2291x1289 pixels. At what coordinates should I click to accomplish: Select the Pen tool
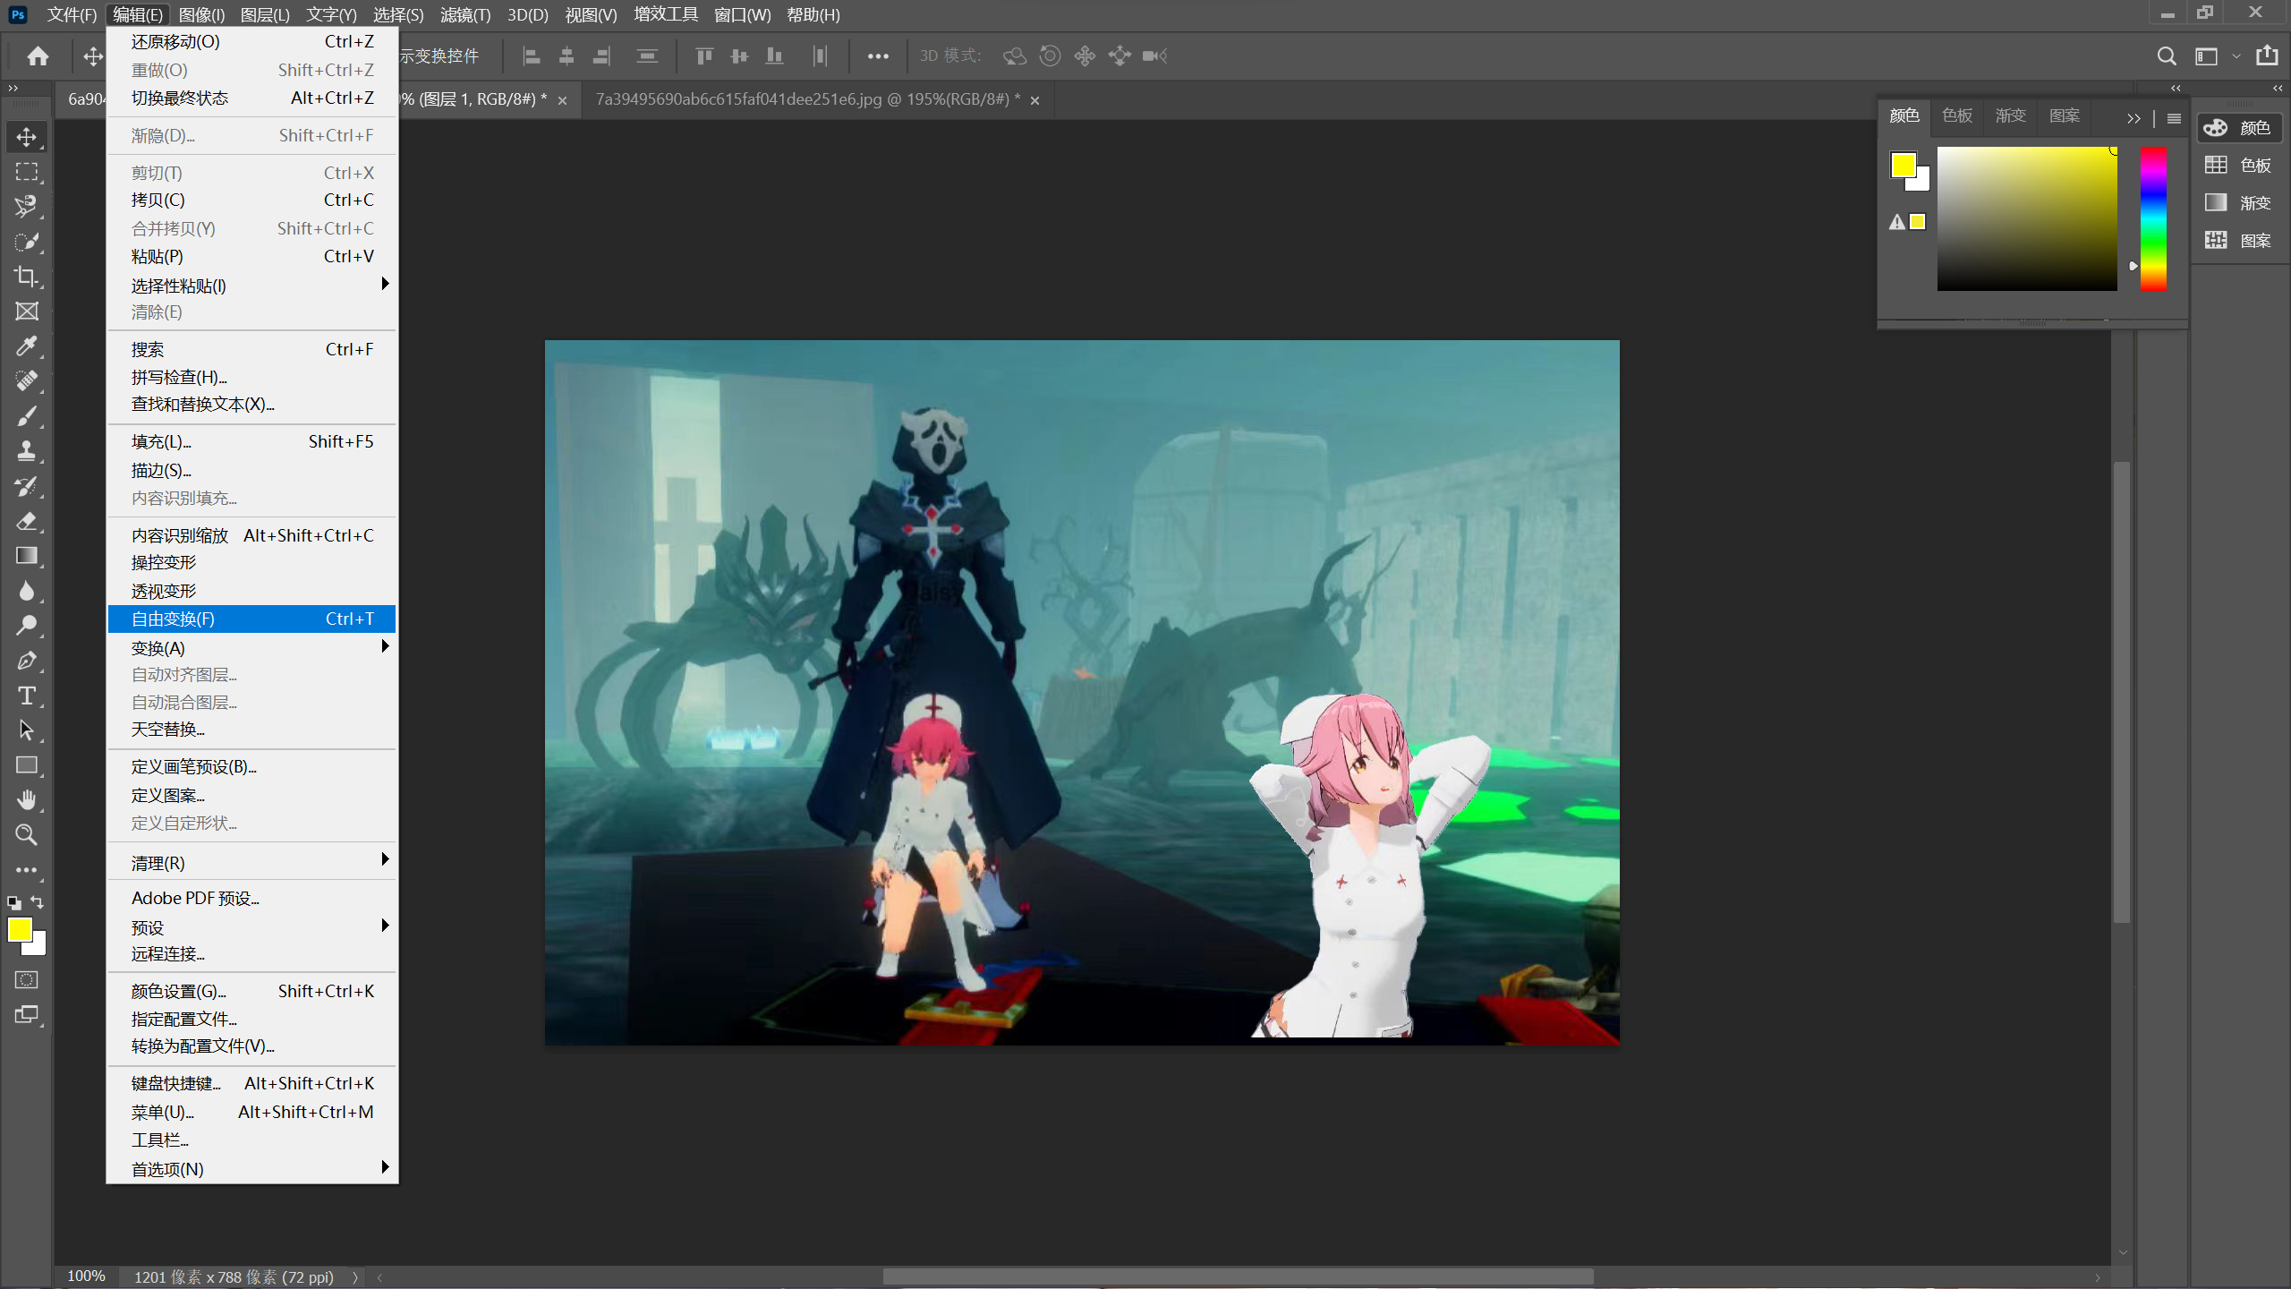click(26, 661)
